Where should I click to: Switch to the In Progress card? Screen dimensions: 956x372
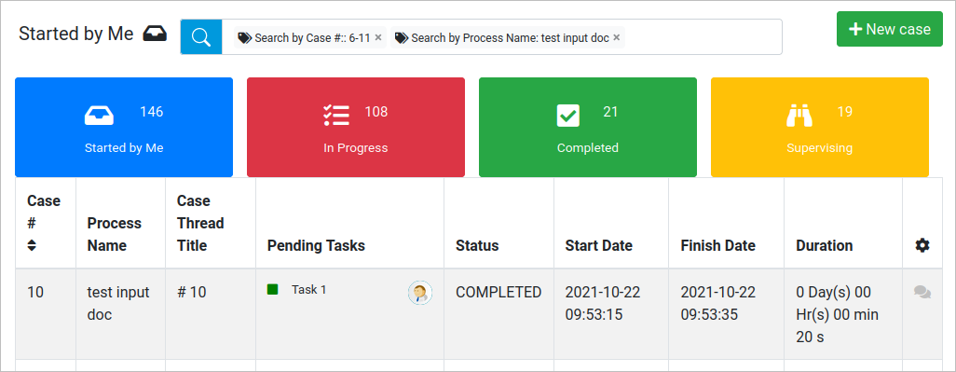(356, 127)
